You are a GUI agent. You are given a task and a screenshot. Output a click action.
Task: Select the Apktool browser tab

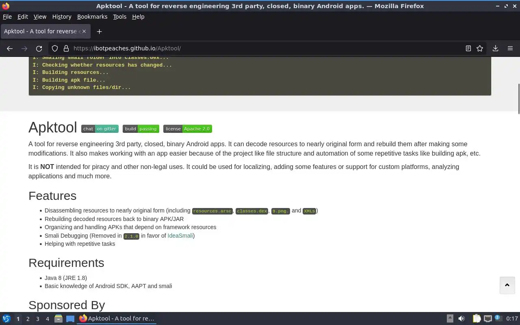(x=45, y=31)
